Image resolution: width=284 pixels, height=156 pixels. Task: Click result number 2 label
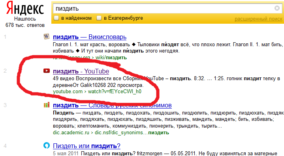pos(5,71)
